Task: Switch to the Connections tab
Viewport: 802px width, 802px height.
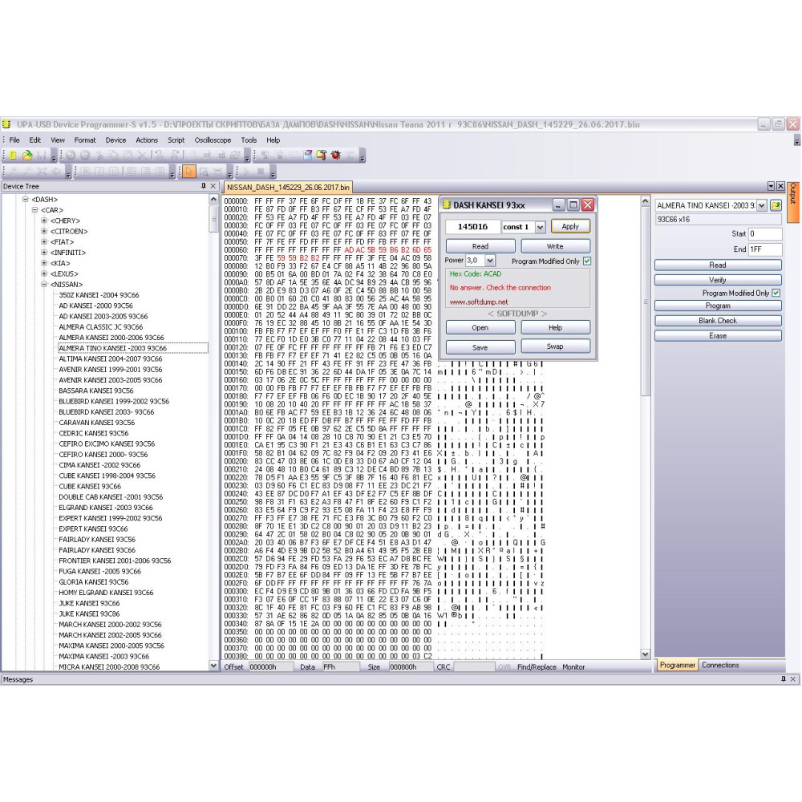Action: coord(720,665)
